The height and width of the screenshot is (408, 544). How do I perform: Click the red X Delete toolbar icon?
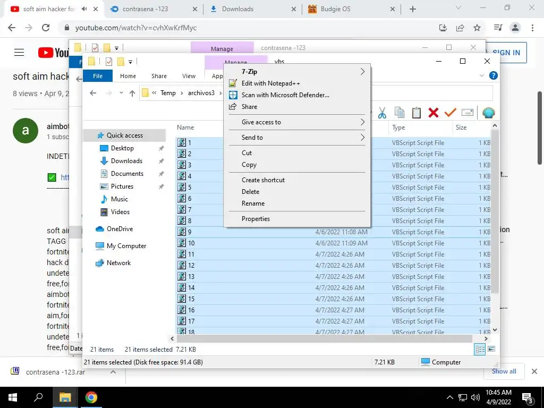coord(433,113)
